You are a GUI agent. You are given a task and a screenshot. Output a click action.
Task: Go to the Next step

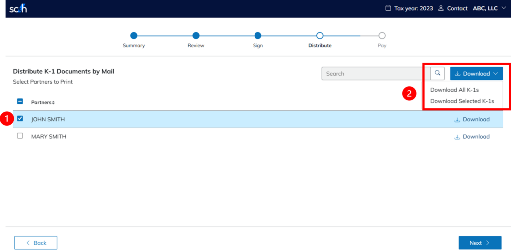click(x=480, y=243)
